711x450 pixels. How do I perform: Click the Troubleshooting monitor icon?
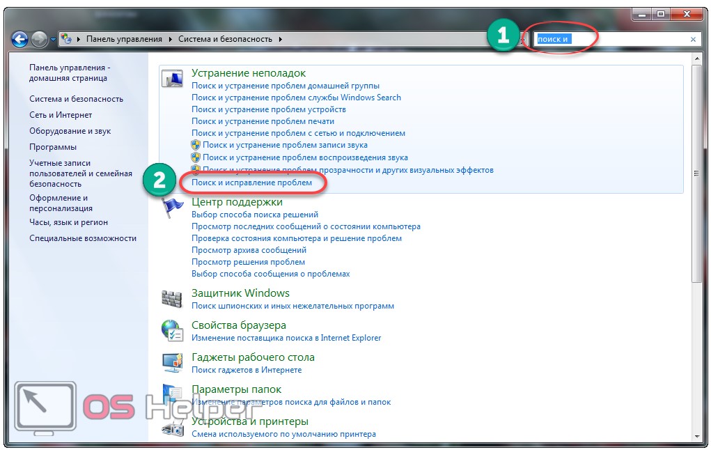pyautogui.click(x=172, y=78)
